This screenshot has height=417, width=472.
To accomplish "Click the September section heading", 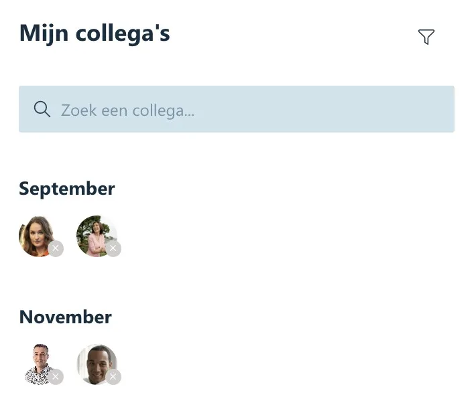I will pyautogui.click(x=67, y=189).
